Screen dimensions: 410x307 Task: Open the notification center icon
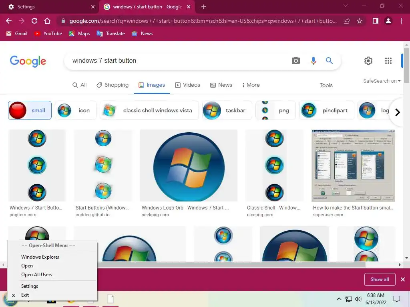coord(397,299)
